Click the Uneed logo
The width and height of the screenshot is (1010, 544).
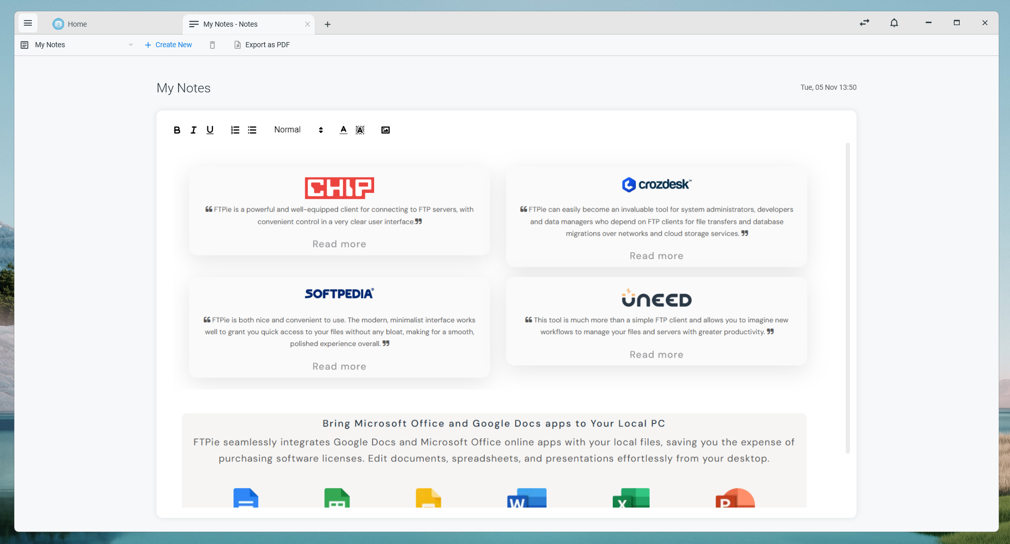pyautogui.click(x=656, y=298)
